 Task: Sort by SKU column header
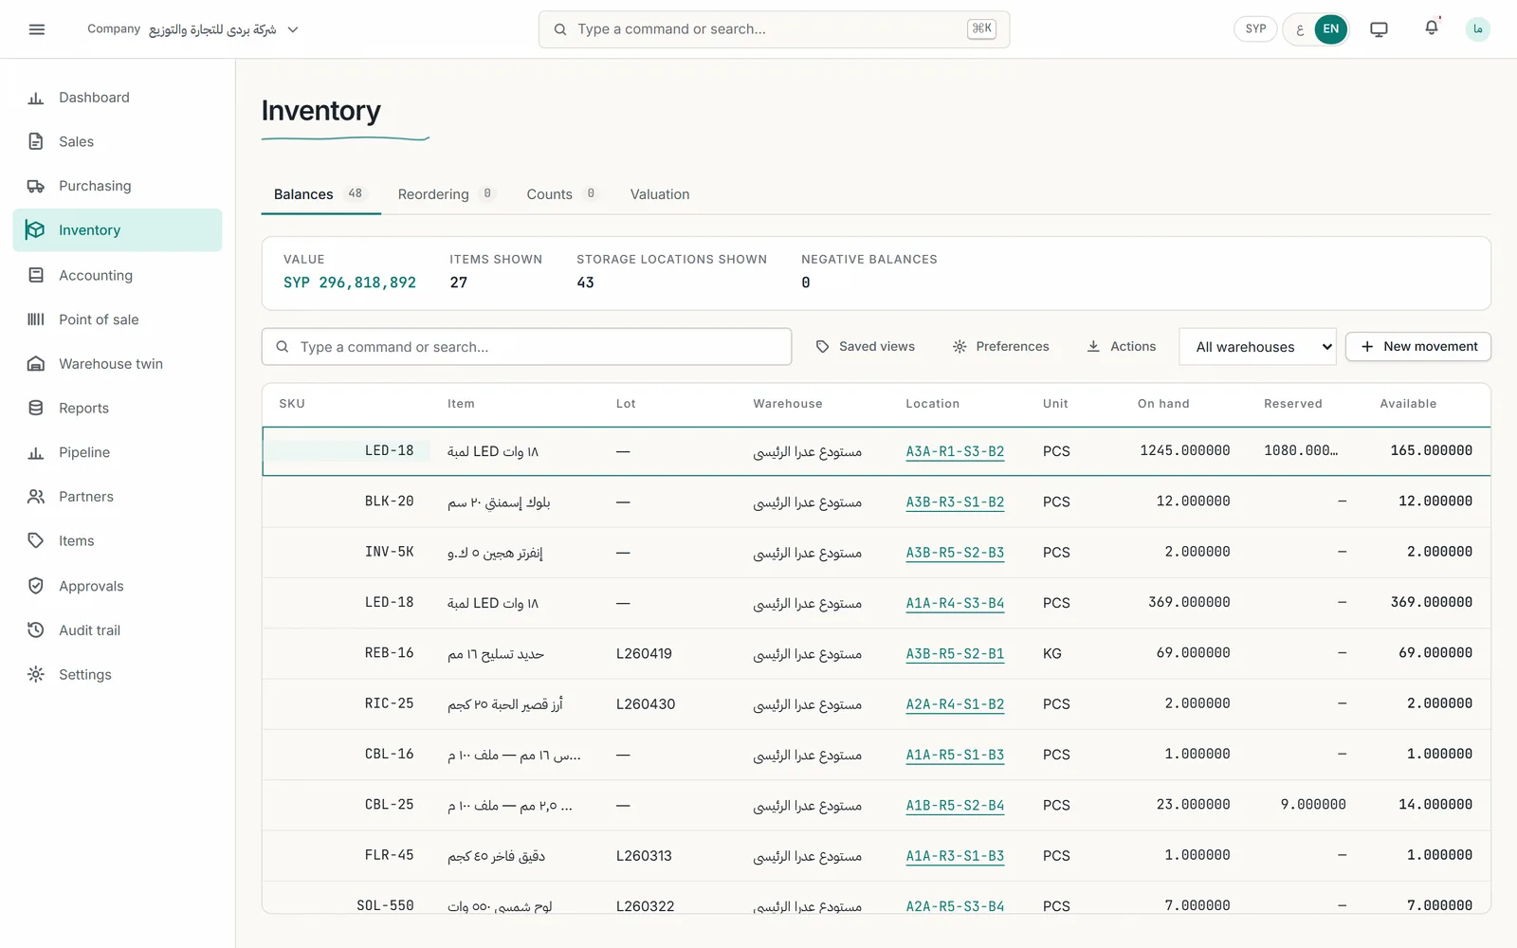coord(292,404)
